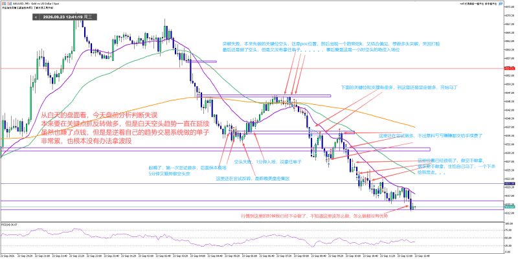Click the blue bird expert advisor icon
Viewport: 518px width, 259px height.
[x=501, y=4]
